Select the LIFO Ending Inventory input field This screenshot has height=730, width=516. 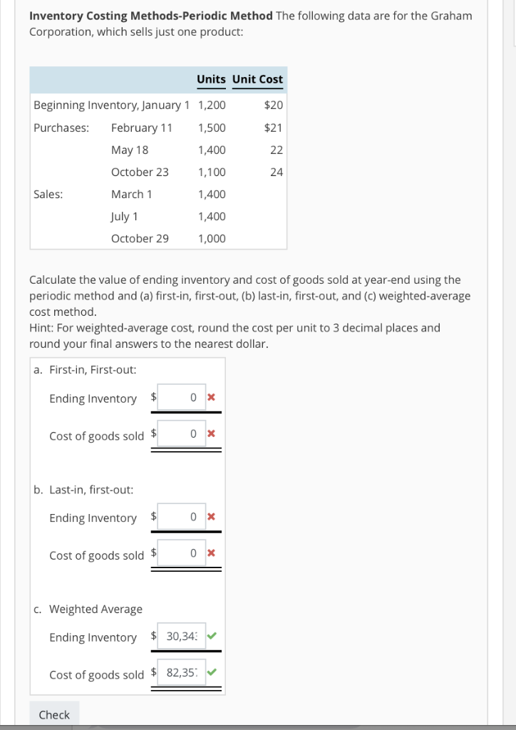(183, 516)
